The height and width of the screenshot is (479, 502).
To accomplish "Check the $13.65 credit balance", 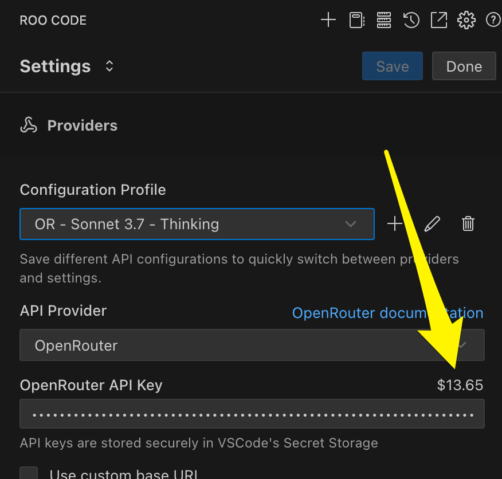I will tap(460, 385).
